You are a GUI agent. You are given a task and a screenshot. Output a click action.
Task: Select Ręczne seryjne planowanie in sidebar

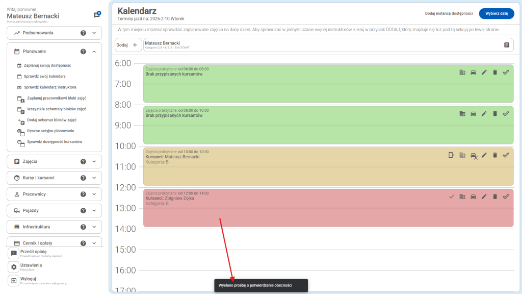(49, 131)
